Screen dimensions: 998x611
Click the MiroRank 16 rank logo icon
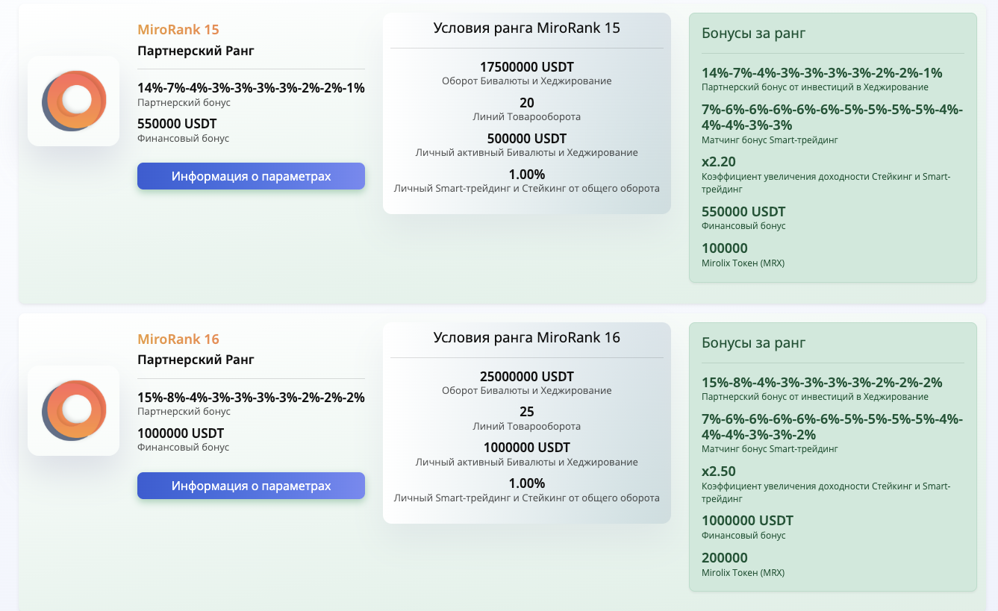point(73,410)
